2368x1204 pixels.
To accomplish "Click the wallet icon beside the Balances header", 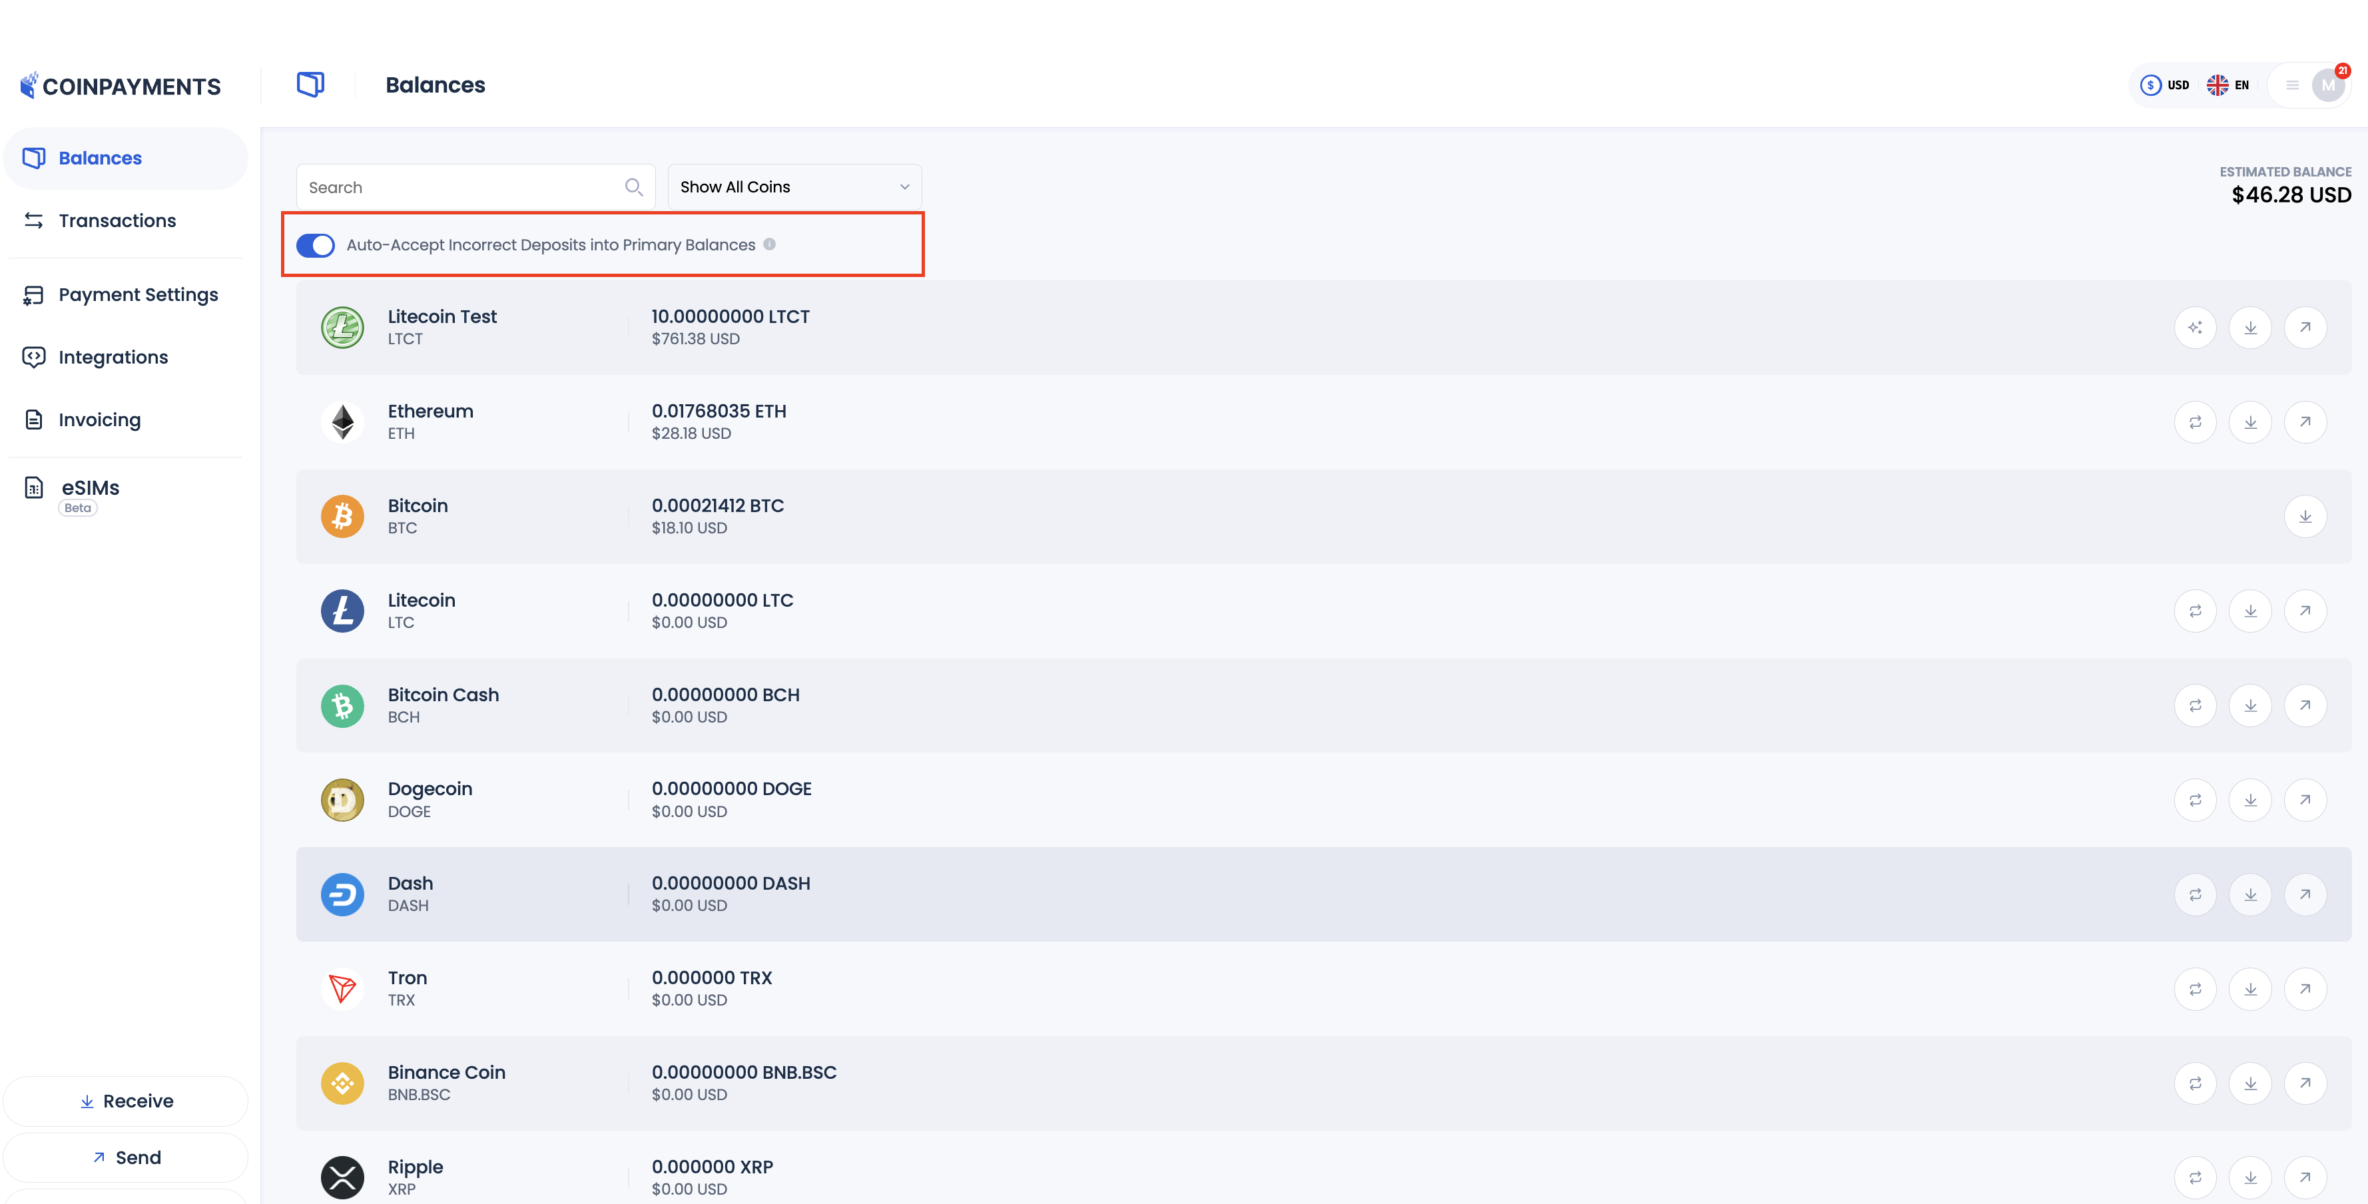I will tap(311, 85).
